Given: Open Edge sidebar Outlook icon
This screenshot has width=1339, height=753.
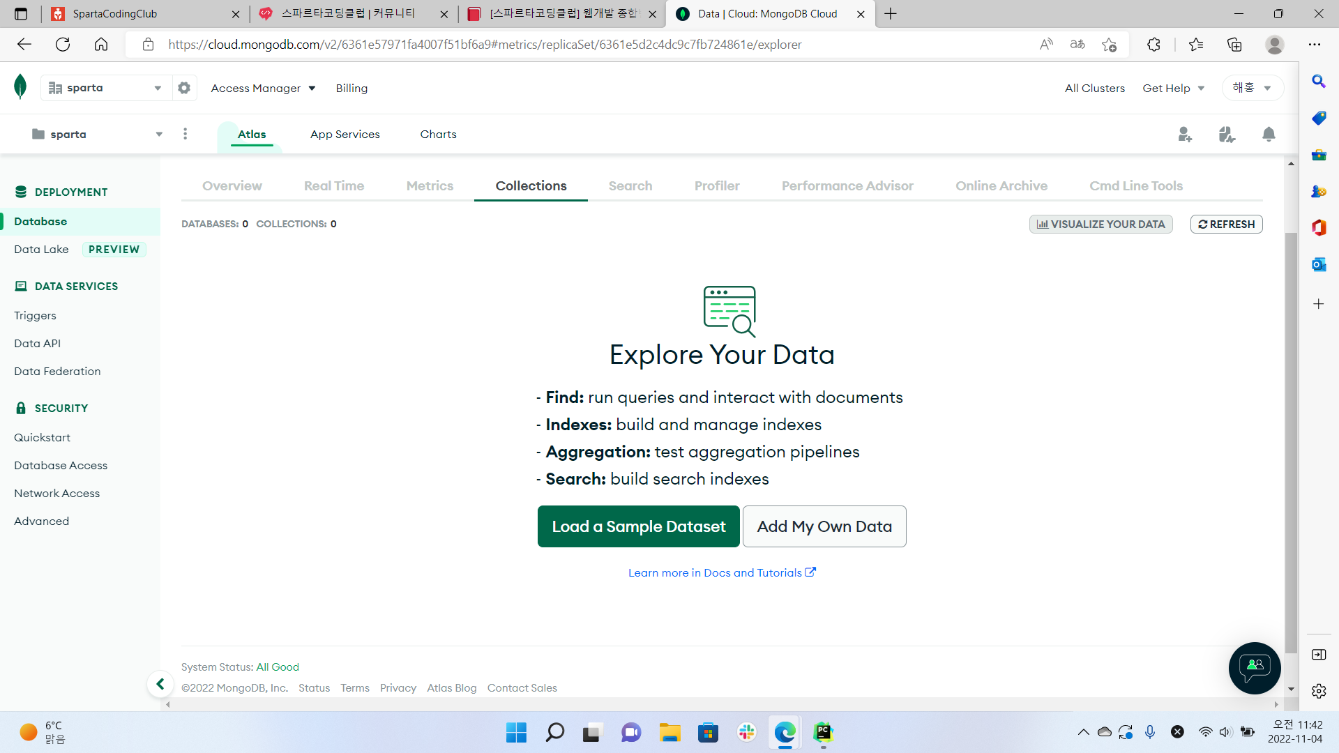Looking at the screenshot, I should pos(1319,264).
